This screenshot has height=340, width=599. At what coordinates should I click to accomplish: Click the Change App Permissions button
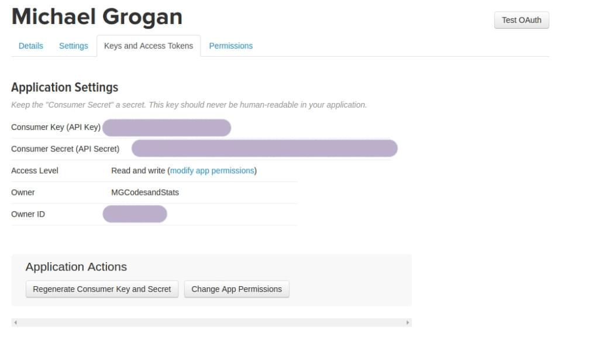[236, 289]
